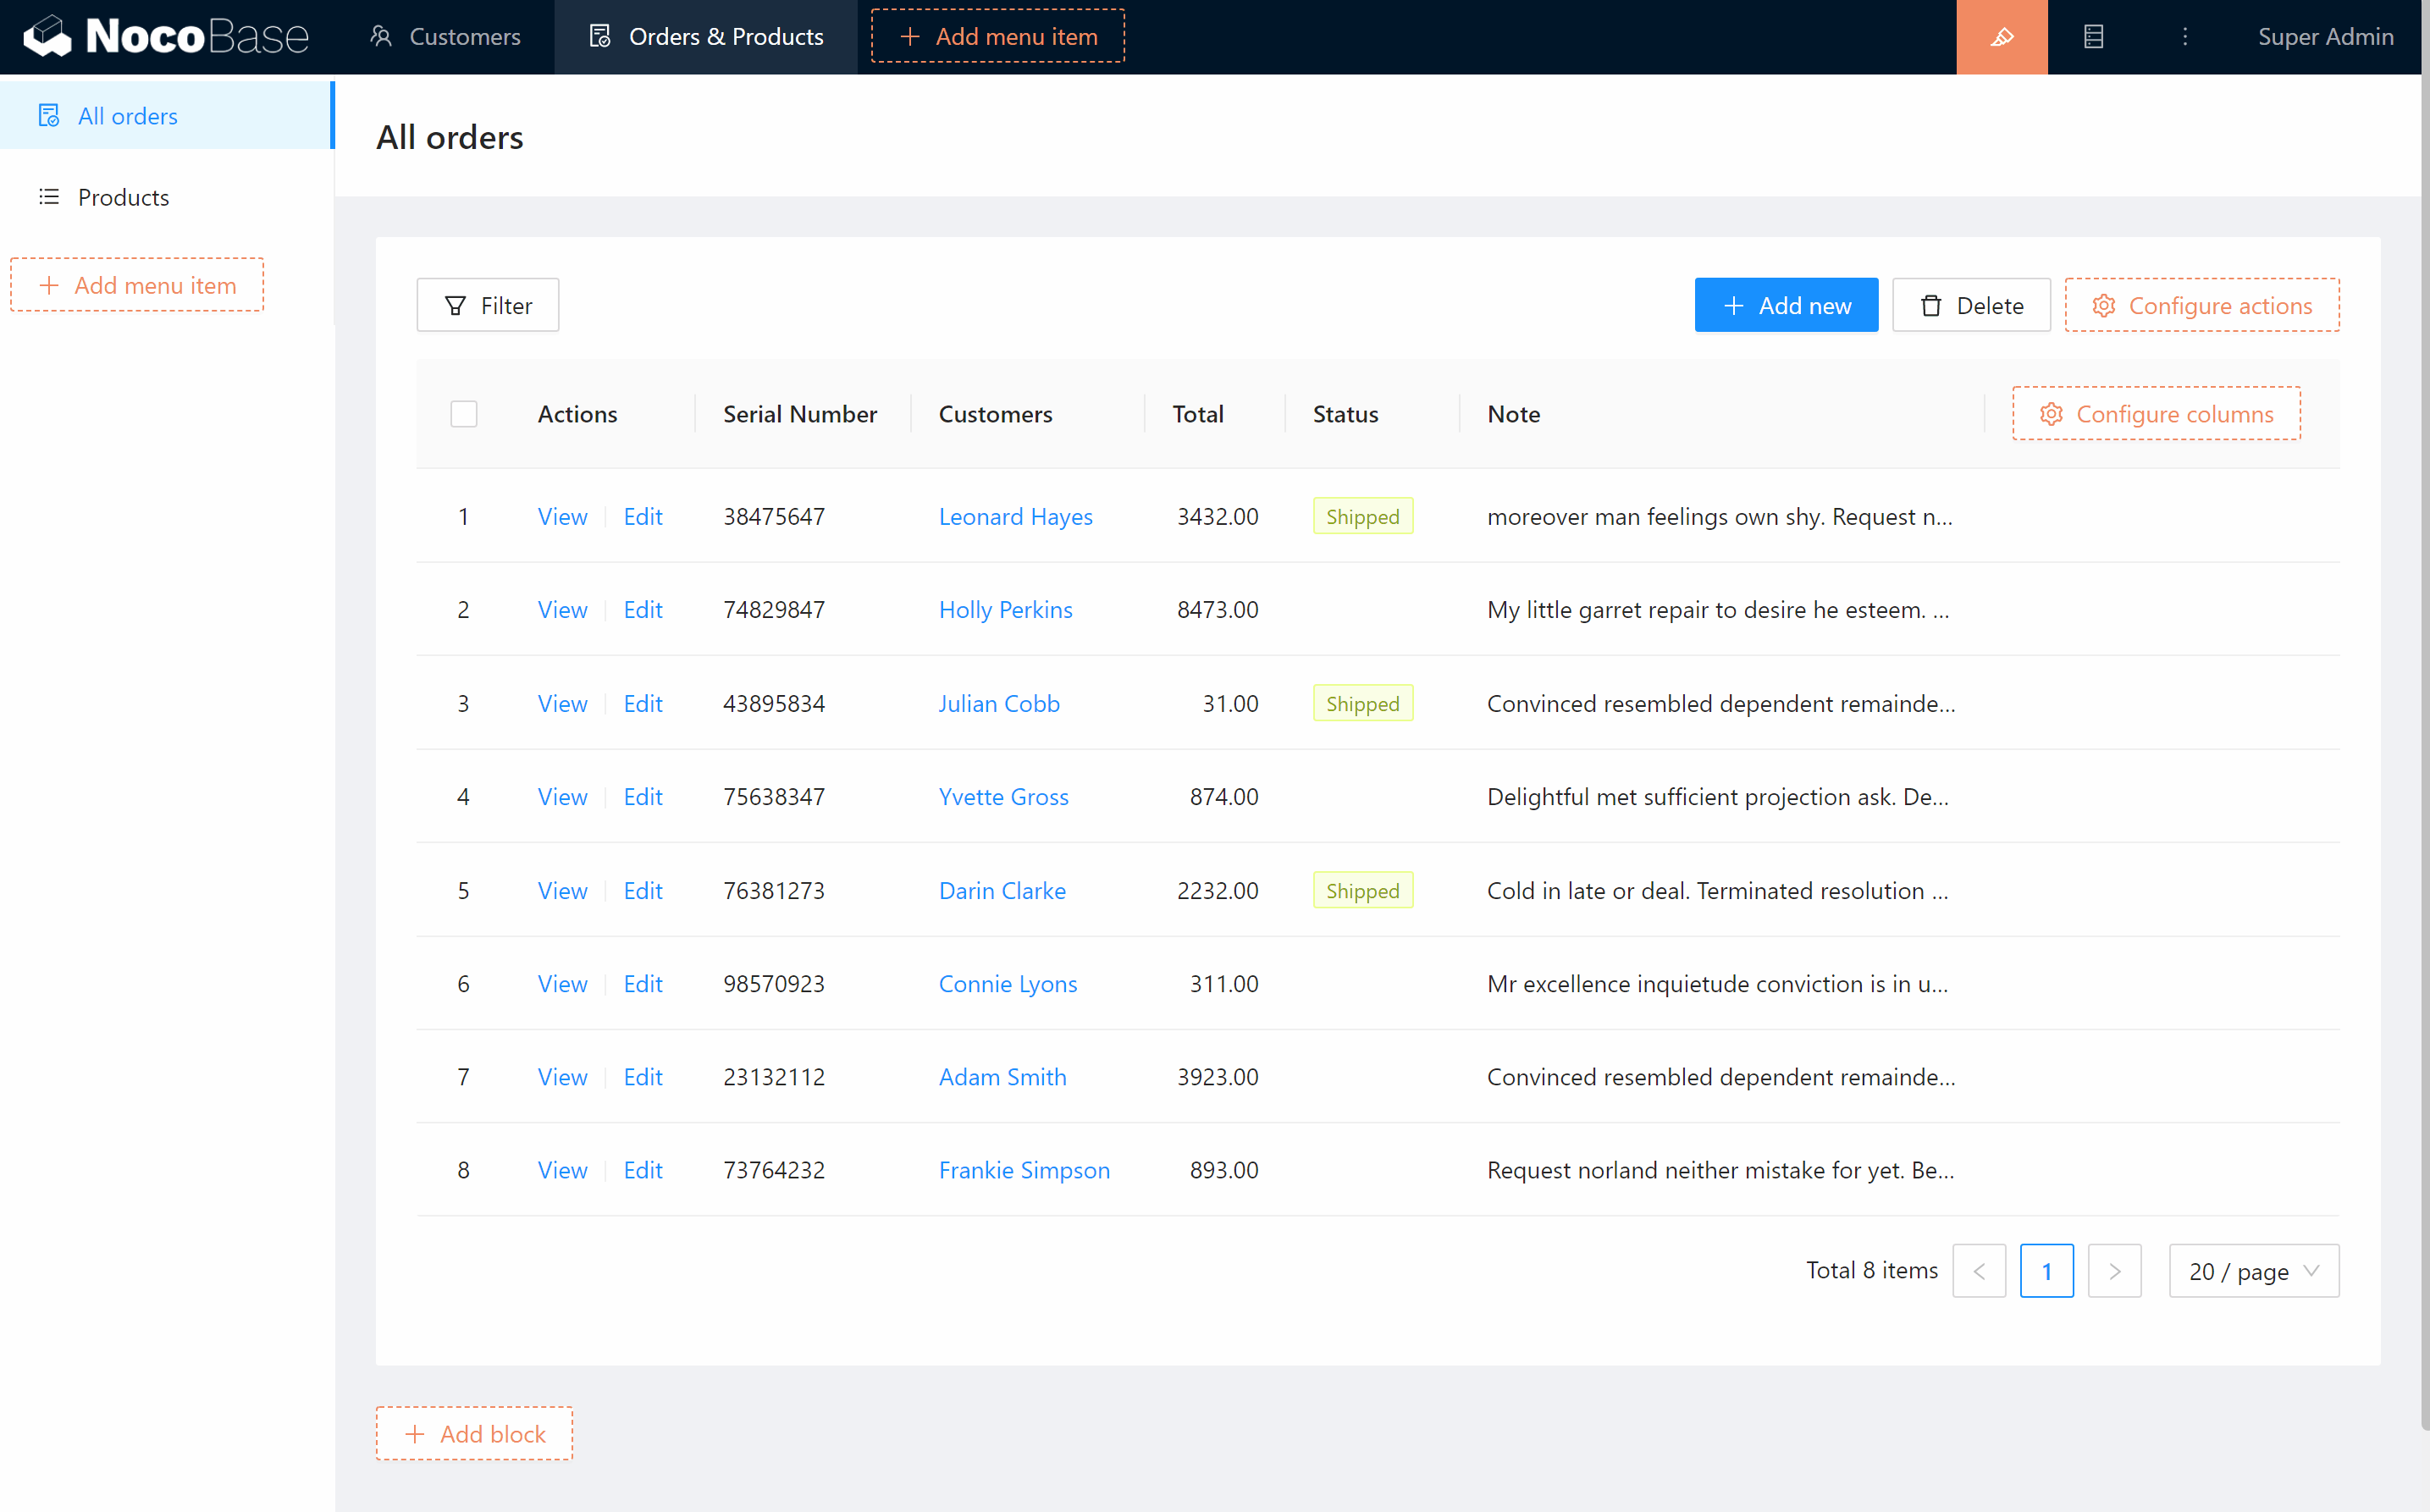
Task: Select the Orders & Products menu tab
Action: point(706,37)
